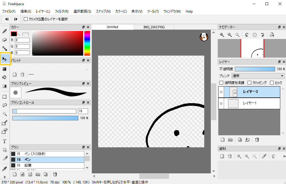This screenshot has height=184, width=286.
Task: Select the Bucket fill tool
Action: coord(4,77)
